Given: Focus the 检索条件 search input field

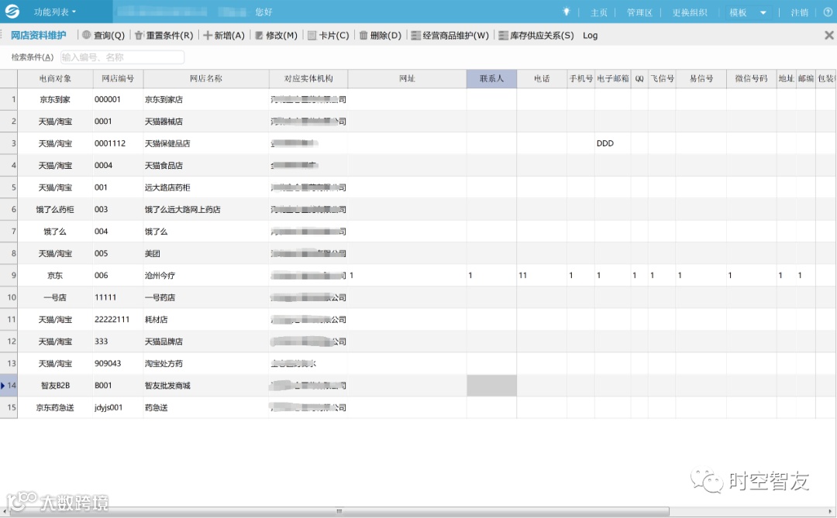Looking at the screenshot, I should coord(122,57).
